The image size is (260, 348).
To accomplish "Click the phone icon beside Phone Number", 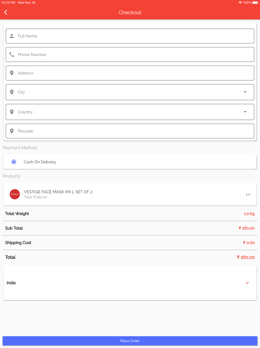I will [x=12, y=55].
